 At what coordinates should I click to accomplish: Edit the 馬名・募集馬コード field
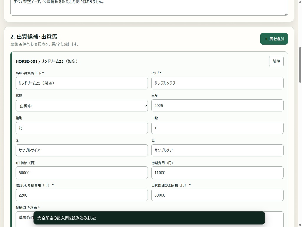pos(82,83)
